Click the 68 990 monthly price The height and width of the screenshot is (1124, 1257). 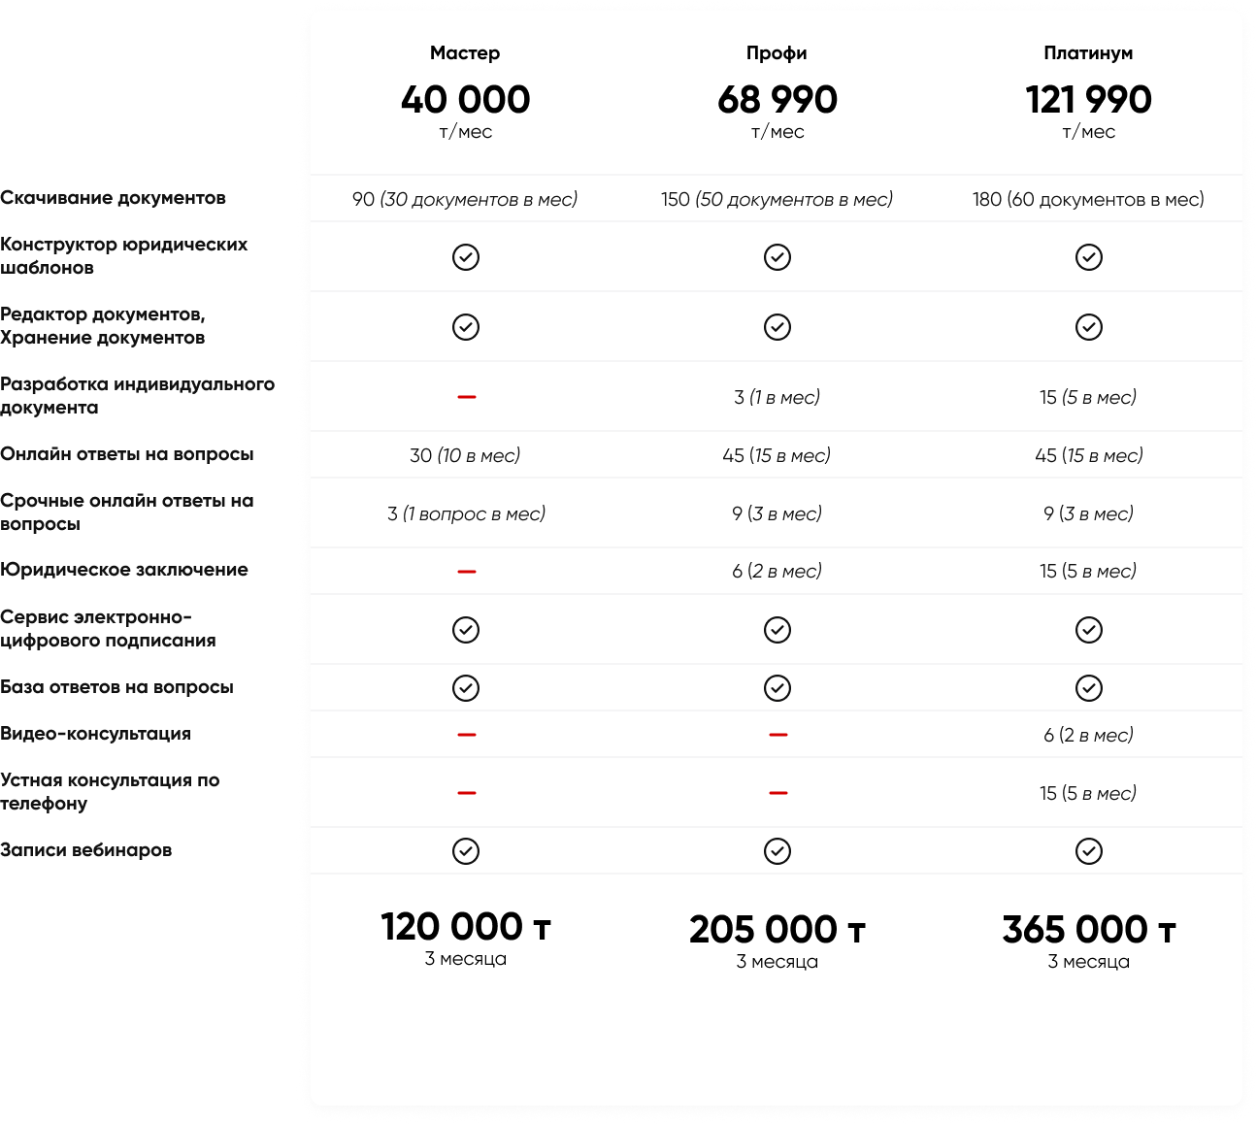click(777, 99)
